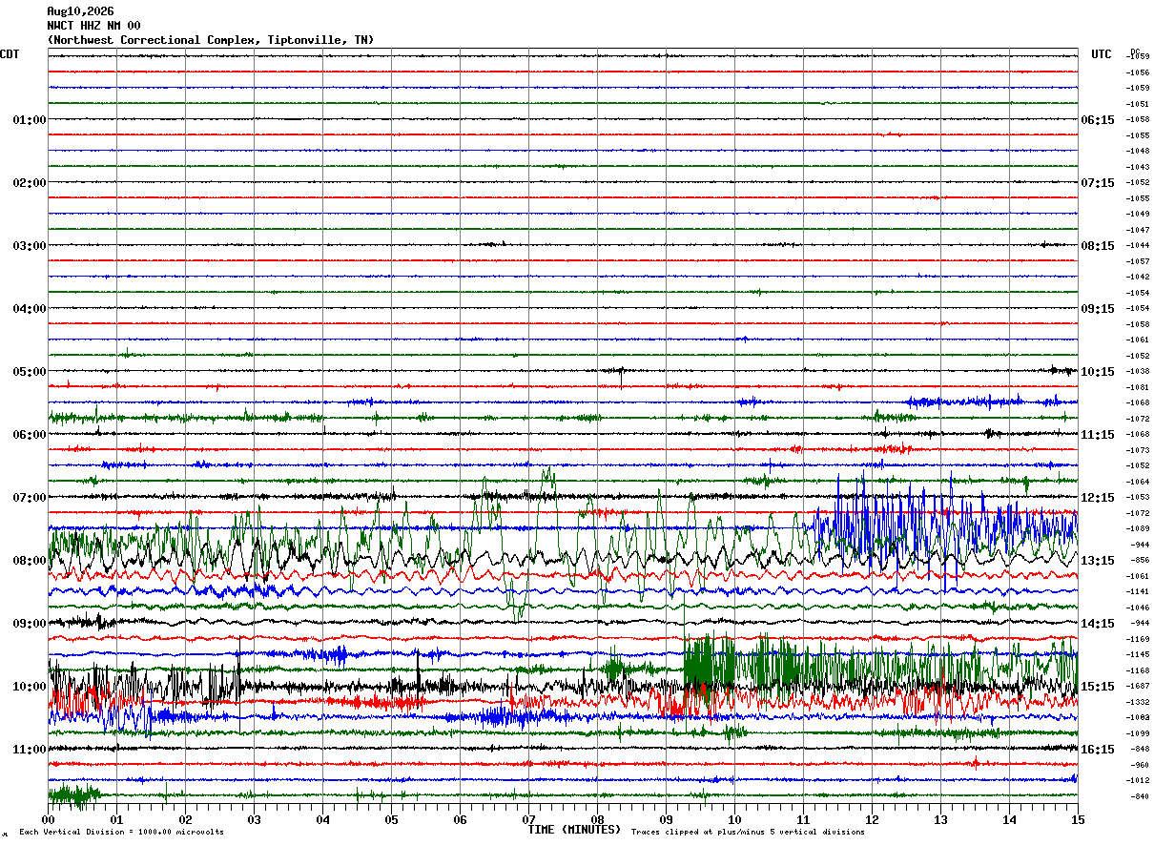
Task: Select the -1687 DC offset value
Action: click(1139, 687)
